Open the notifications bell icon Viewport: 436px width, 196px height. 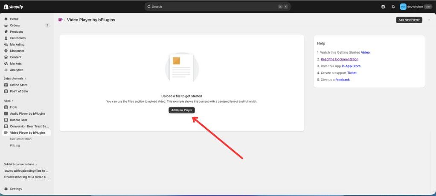click(x=393, y=7)
